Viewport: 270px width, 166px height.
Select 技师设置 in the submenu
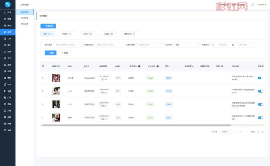click(x=25, y=24)
